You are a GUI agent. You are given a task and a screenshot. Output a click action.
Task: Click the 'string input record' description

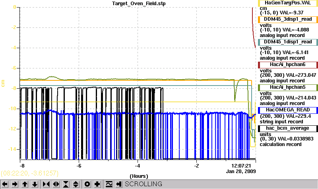[281, 122]
